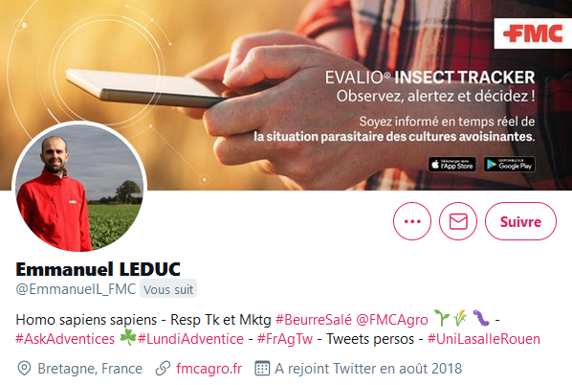
Task: Click the Vous suit badge
Action: point(168,289)
